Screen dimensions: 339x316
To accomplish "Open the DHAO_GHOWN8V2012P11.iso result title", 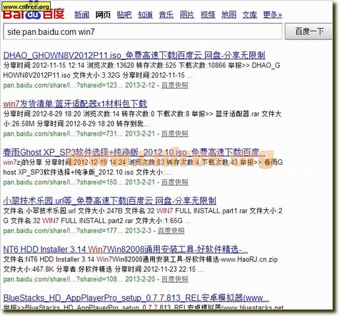I will pos(134,55).
